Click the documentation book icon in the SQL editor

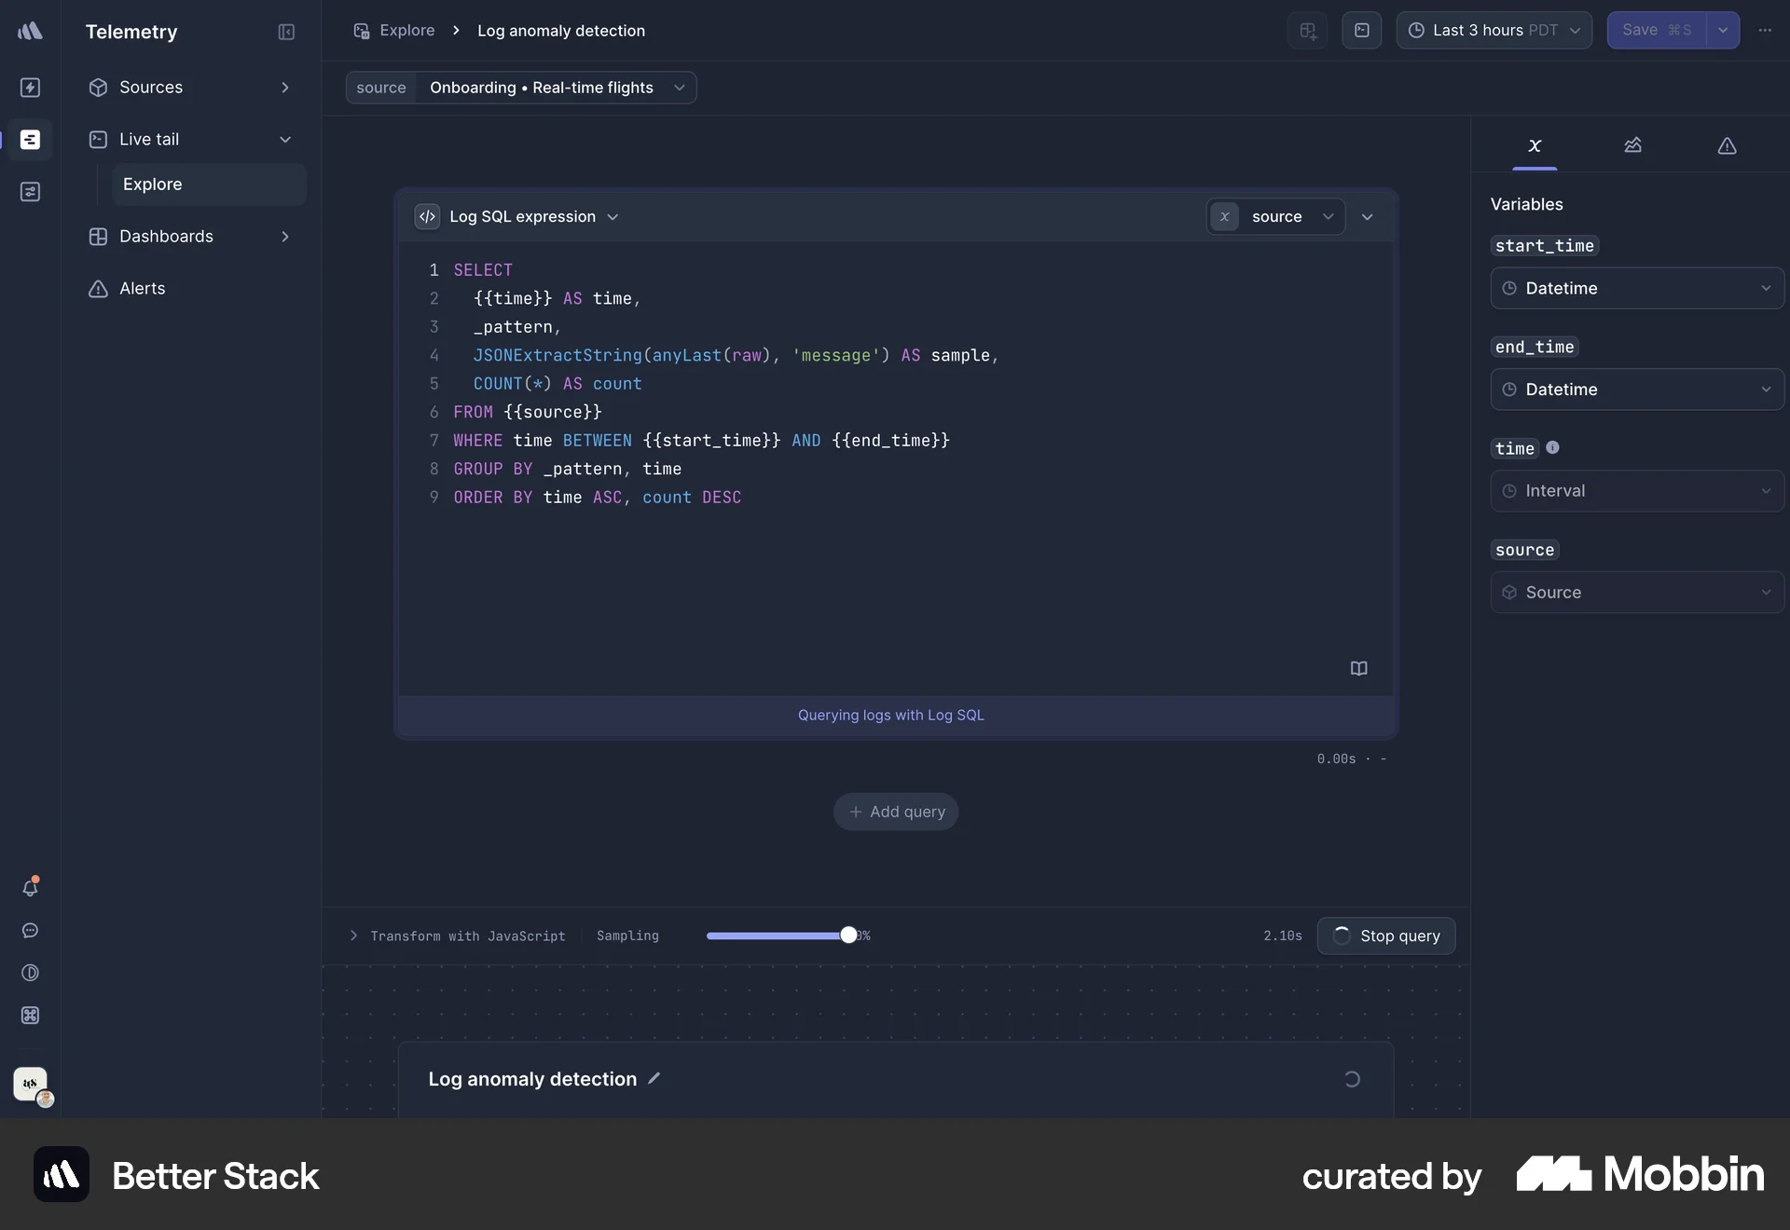(1358, 668)
